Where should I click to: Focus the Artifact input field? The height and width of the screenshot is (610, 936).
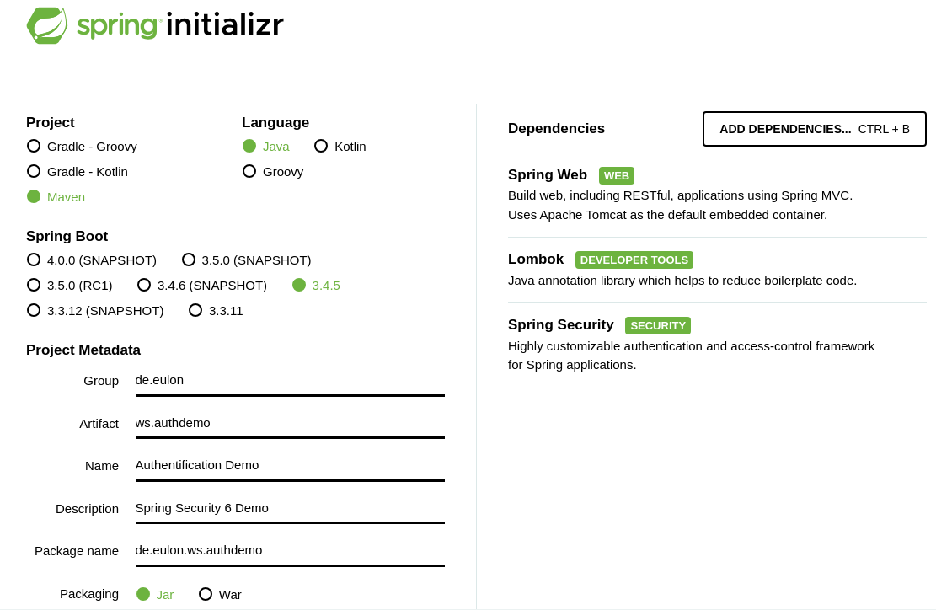click(290, 424)
